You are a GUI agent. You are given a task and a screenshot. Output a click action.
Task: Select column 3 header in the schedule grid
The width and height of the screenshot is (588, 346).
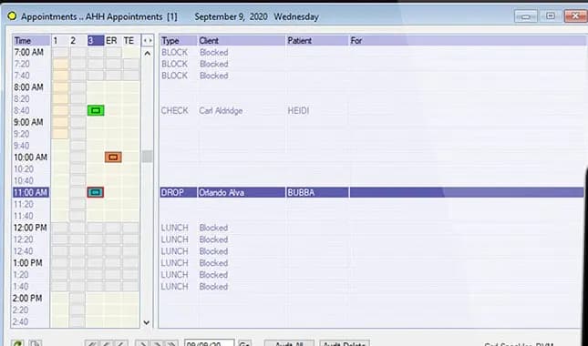pyautogui.click(x=96, y=40)
